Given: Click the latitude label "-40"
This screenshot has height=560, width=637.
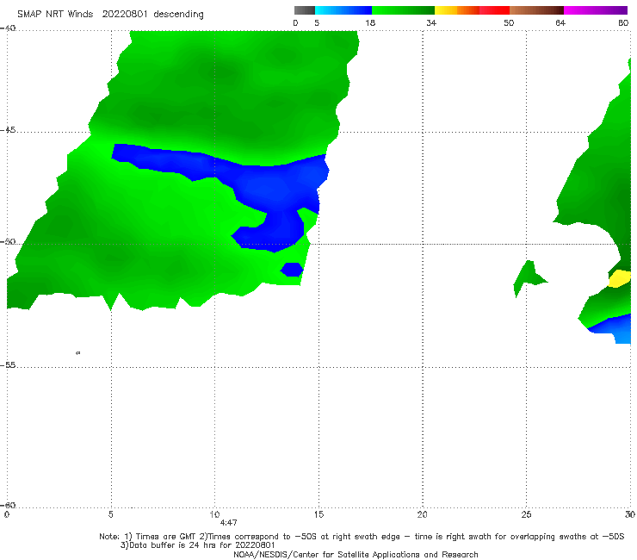Looking at the screenshot, I should pyautogui.click(x=8, y=28).
